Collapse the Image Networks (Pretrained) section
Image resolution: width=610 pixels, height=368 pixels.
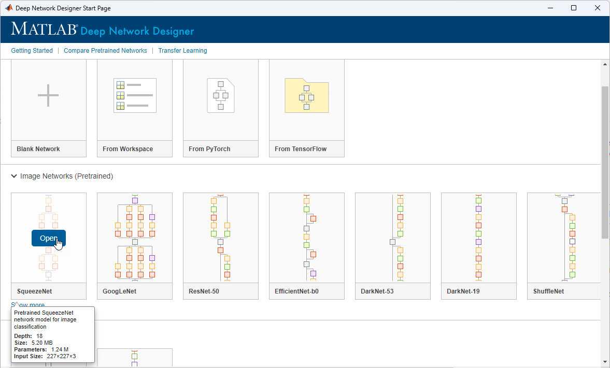pyautogui.click(x=14, y=176)
